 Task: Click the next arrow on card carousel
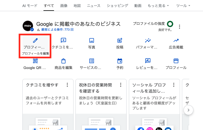coord(188,110)
